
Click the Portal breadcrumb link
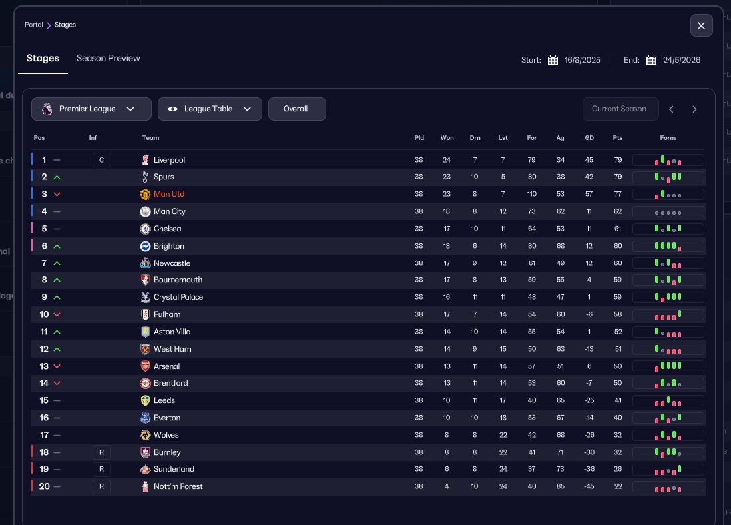pos(34,25)
